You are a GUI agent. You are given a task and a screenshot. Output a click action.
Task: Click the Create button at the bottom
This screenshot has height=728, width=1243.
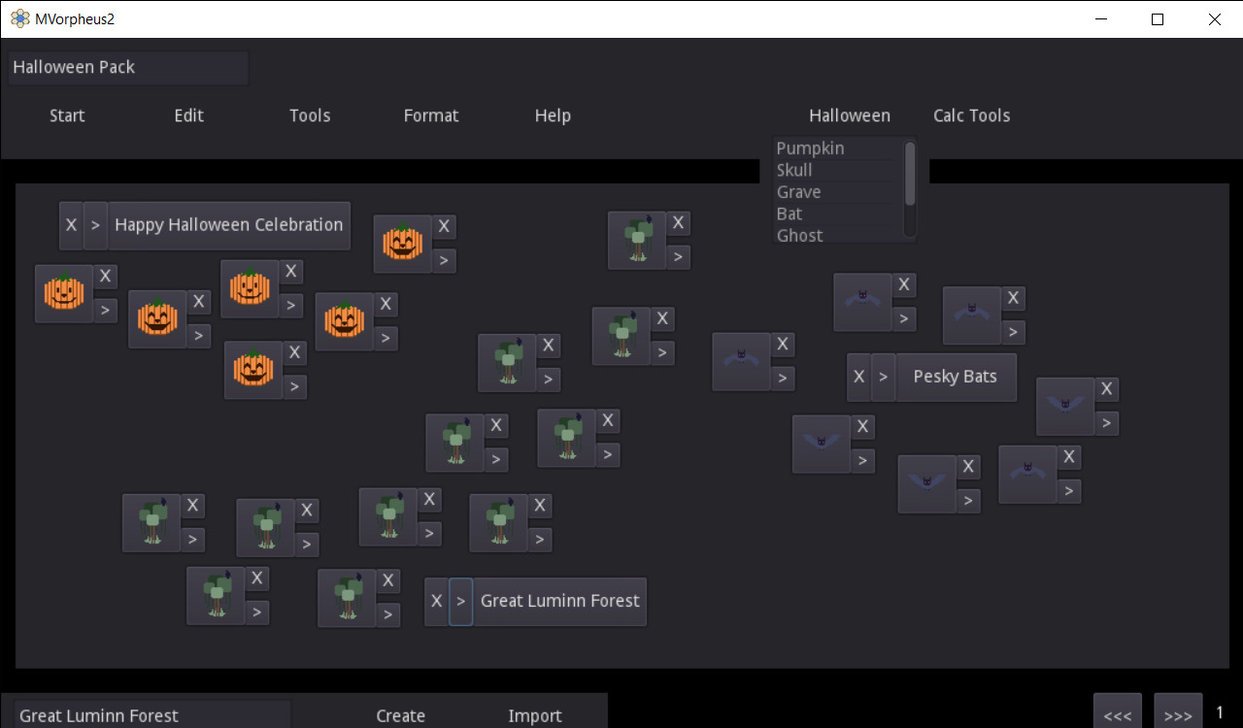[x=400, y=715]
